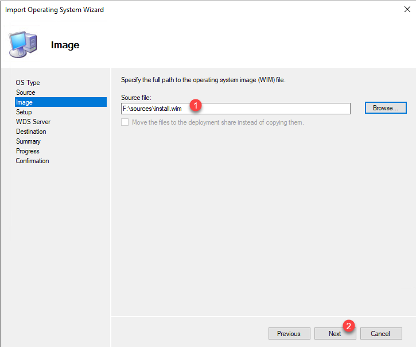Click the red number 1 annotation badge
Image resolution: width=416 pixels, height=347 pixels.
196,106
